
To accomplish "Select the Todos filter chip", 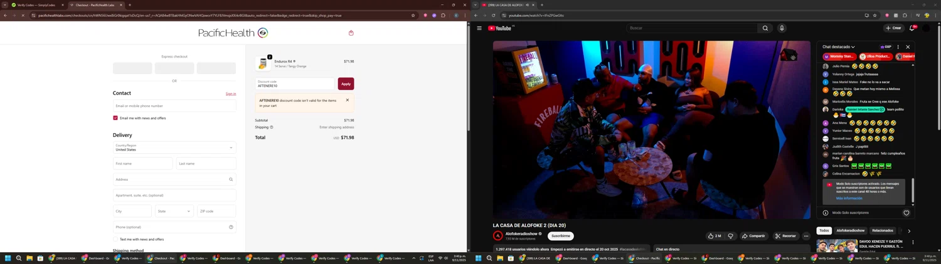I will [x=824, y=231].
